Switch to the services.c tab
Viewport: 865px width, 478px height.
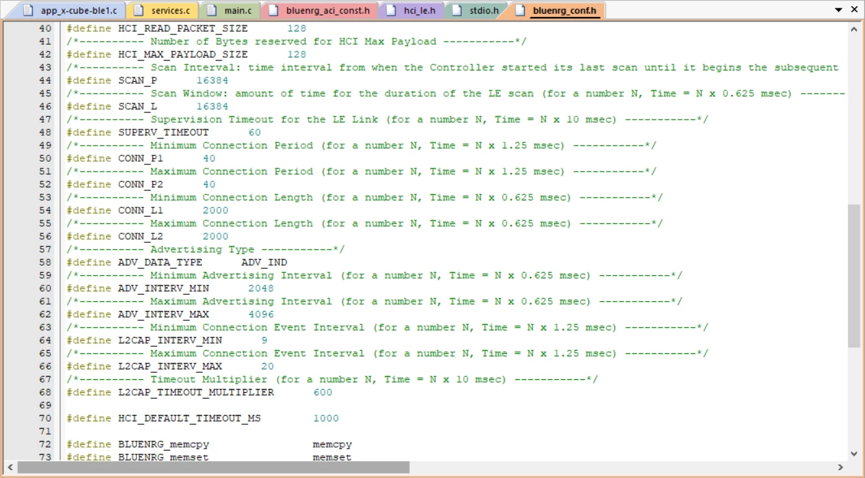click(x=162, y=10)
